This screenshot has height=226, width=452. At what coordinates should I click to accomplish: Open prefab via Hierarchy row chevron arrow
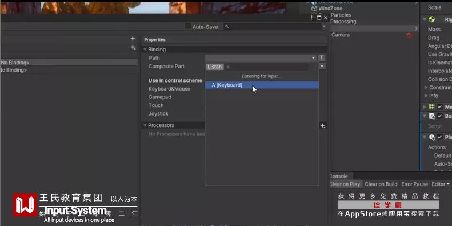416,28
